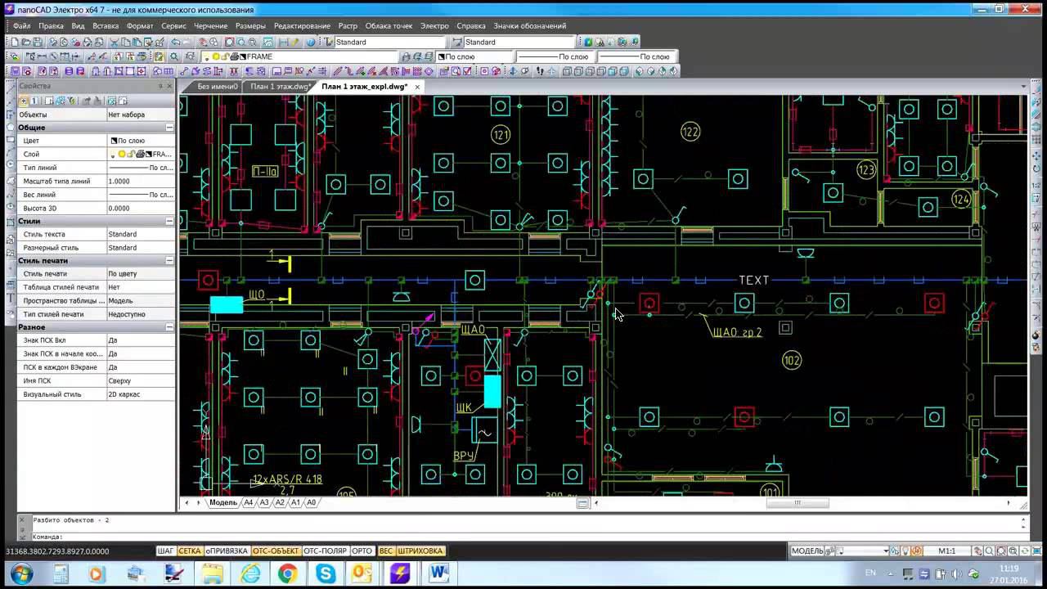The image size is (1047, 589).
Task: Click the Цвет property value По слою
Action: [x=141, y=141]
